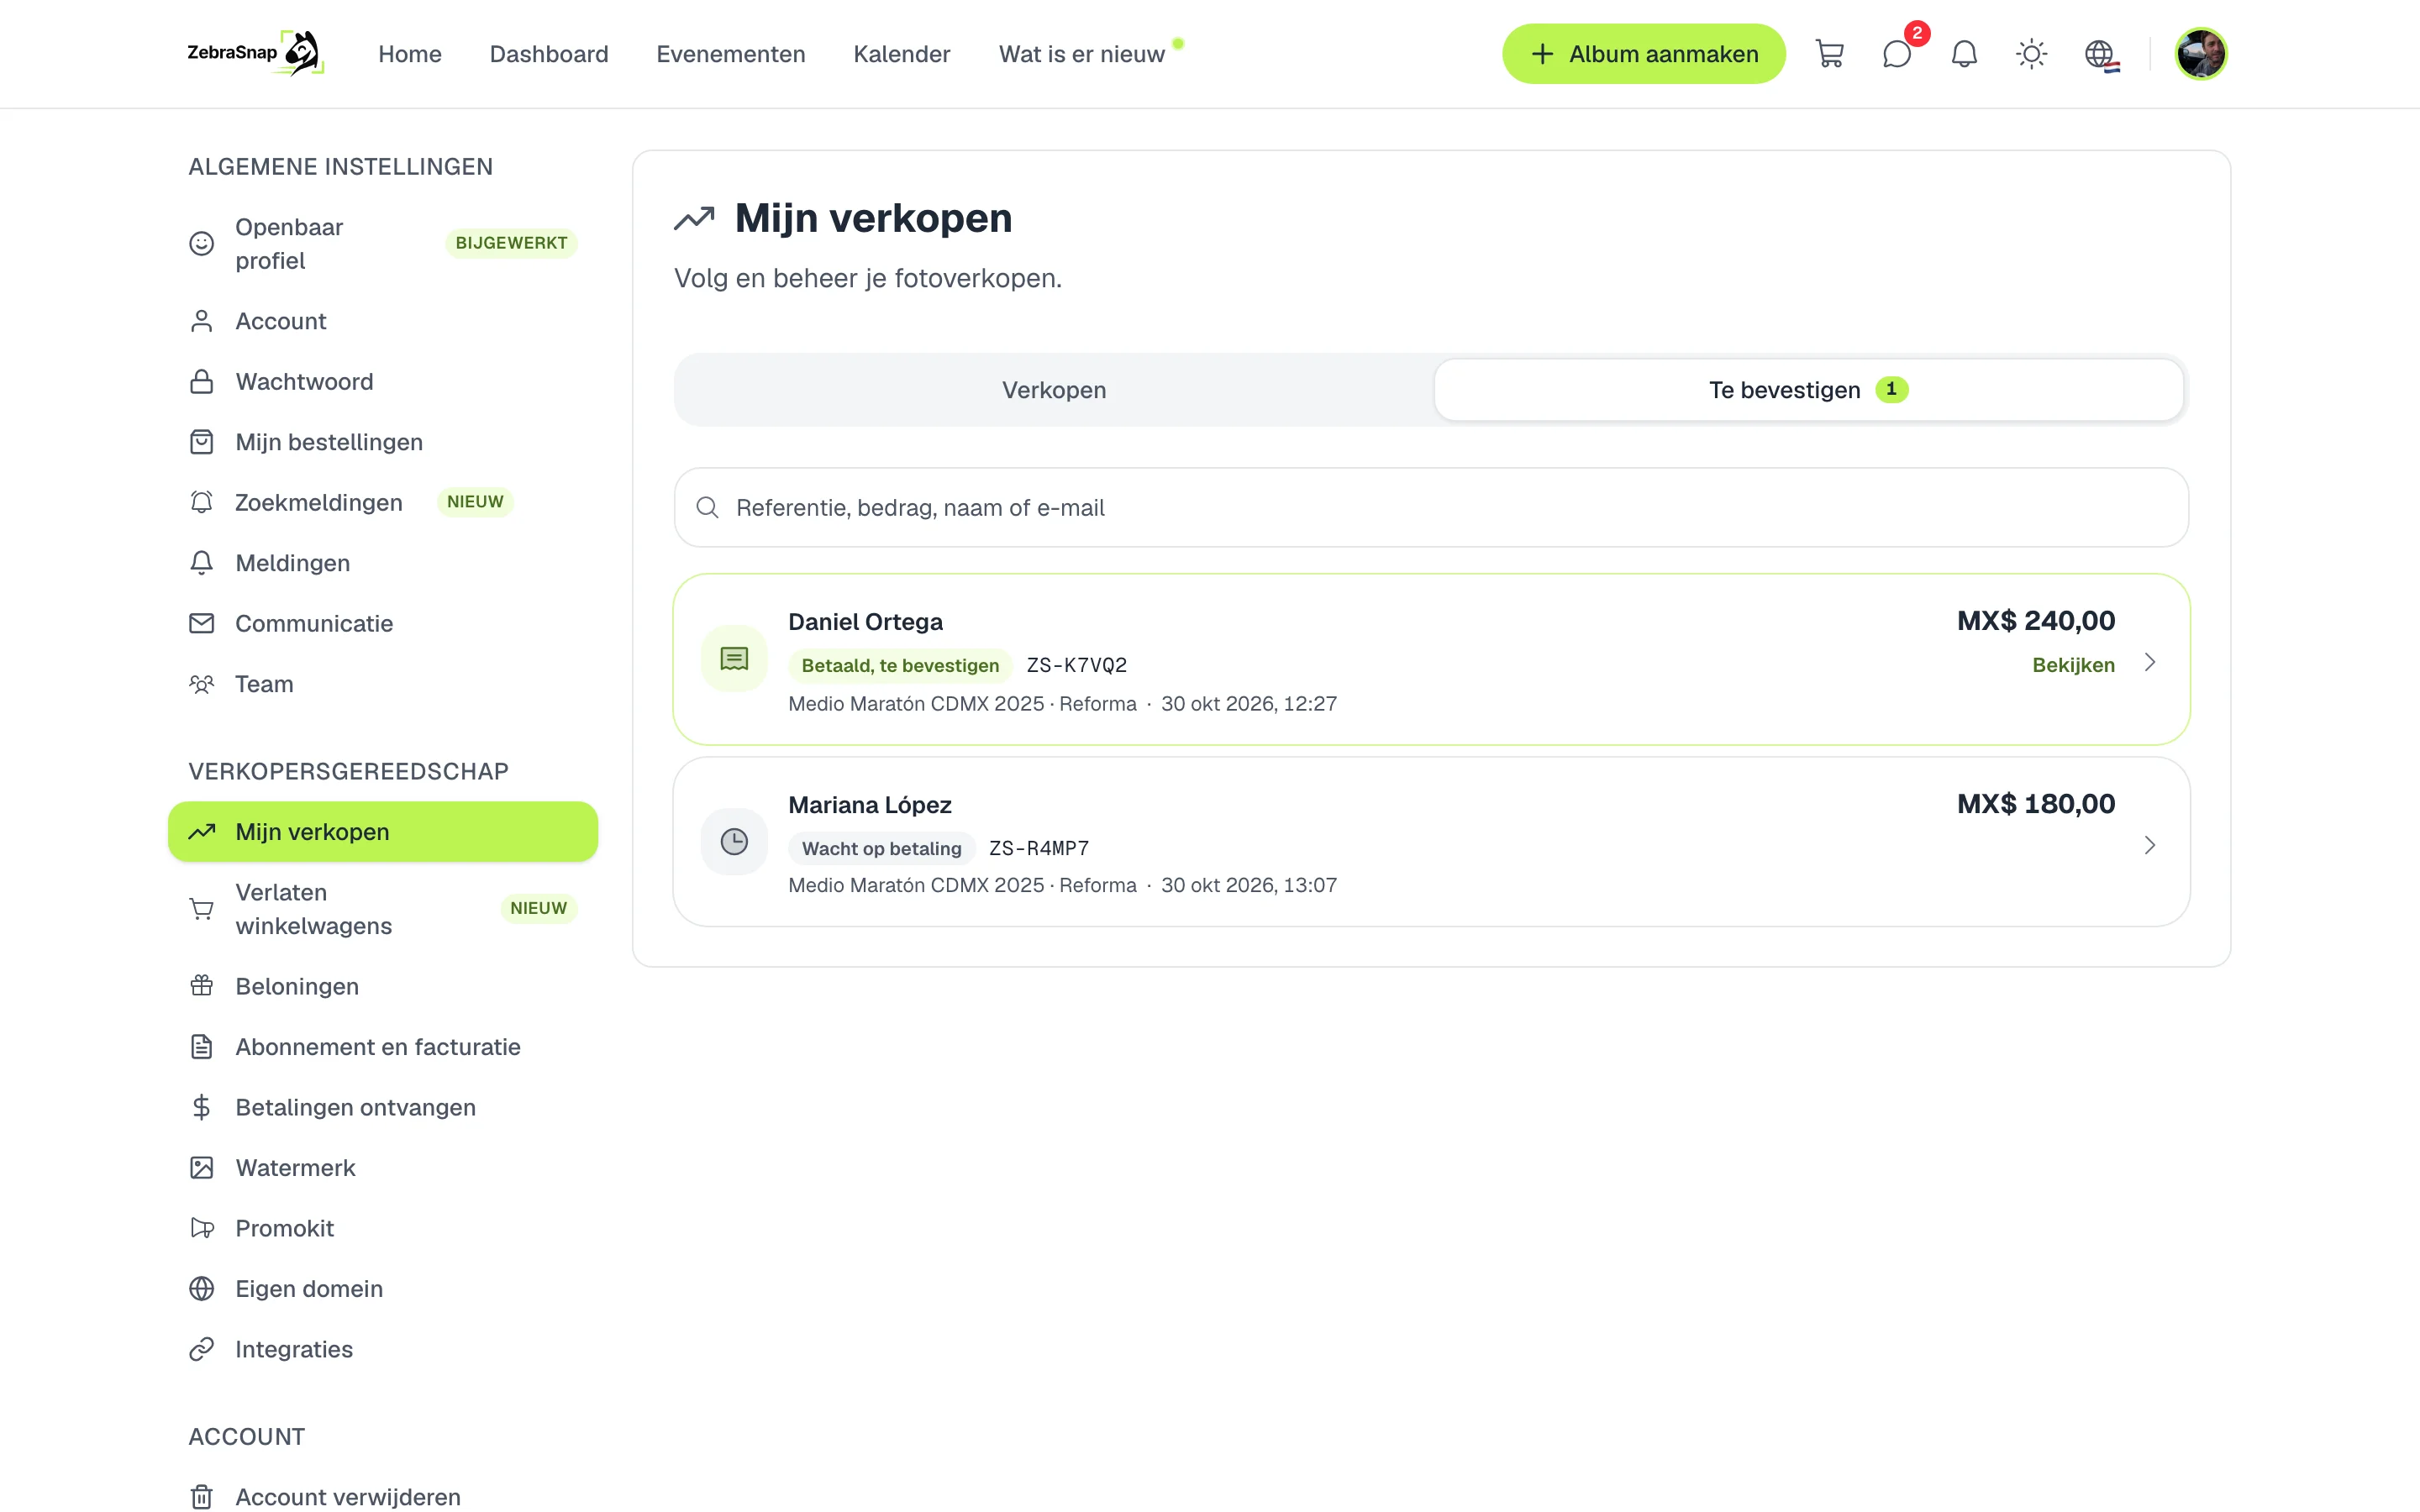Expand Mariana López sale chevron
Viewport: 2420px width, 1512px height.
pyautogui.click(x=2149, y=846)
